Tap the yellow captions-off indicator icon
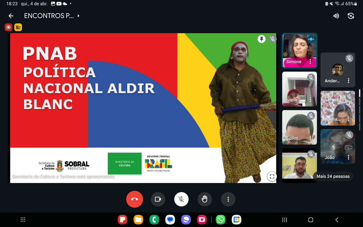This screenshot has width=363, height=227. point(18,27)
